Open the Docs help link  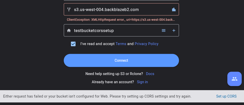click(x=150, y=74)
